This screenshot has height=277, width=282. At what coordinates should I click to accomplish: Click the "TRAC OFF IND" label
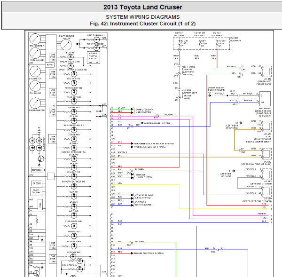(74, 97)
